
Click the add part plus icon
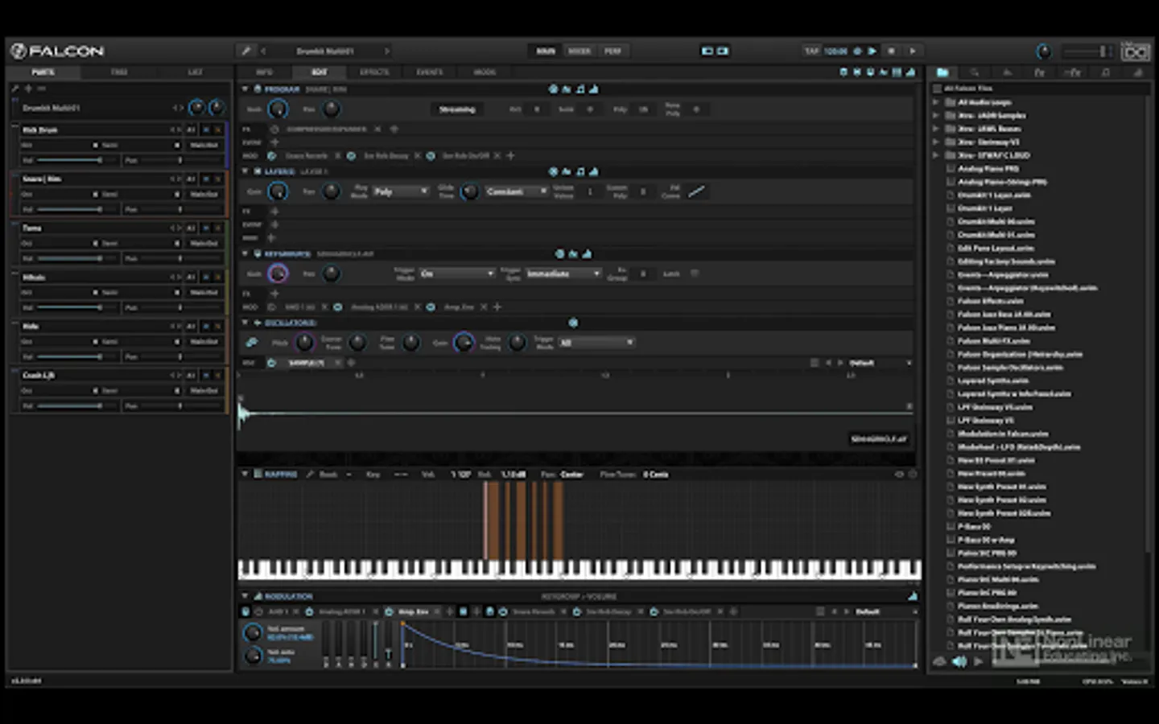point(28,88)
